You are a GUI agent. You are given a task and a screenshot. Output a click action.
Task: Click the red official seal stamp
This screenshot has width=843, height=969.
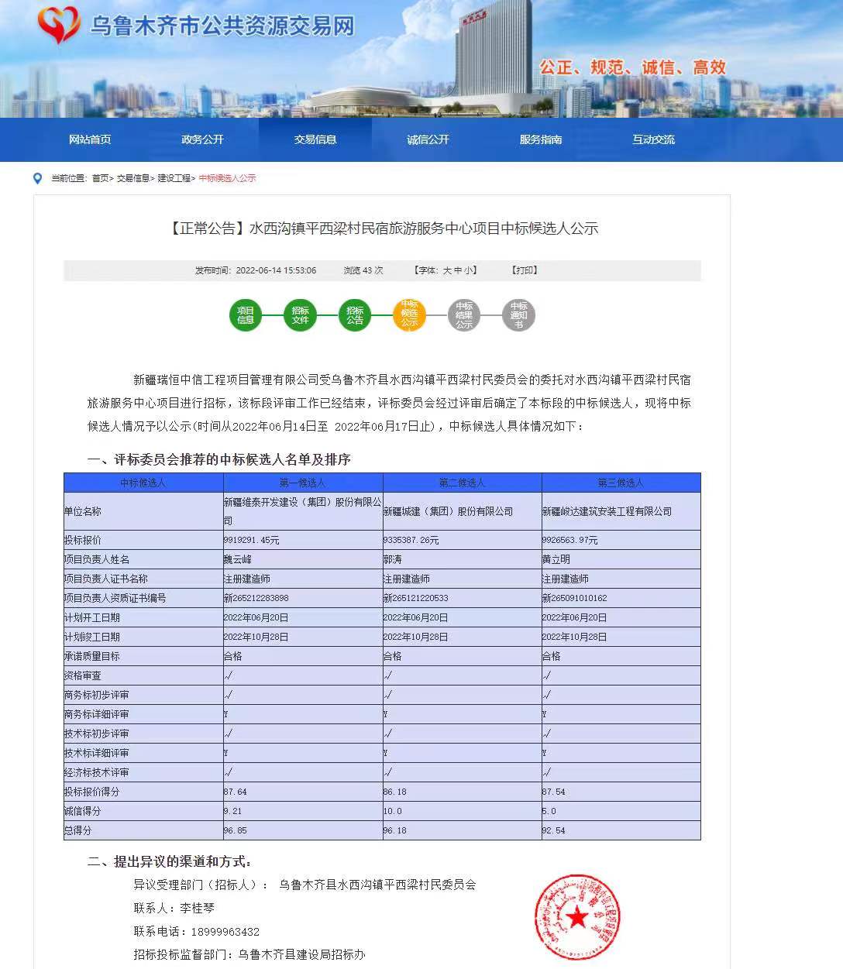click(577, 918)
